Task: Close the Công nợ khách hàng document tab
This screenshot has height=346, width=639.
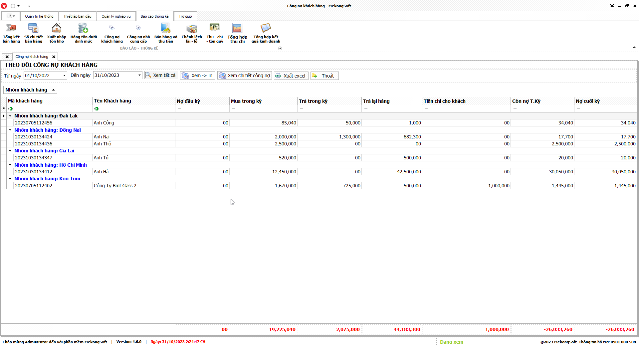Action: [54, 57]
